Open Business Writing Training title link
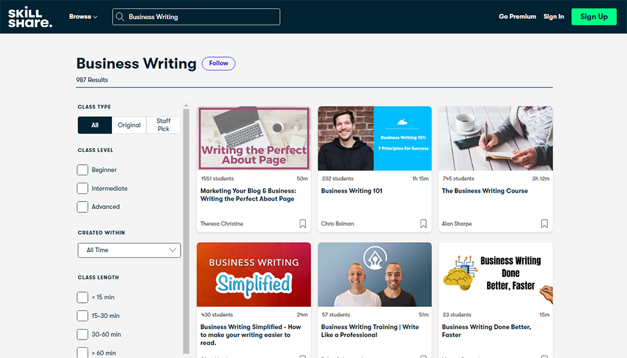627x358 pixels. point(370,331)
